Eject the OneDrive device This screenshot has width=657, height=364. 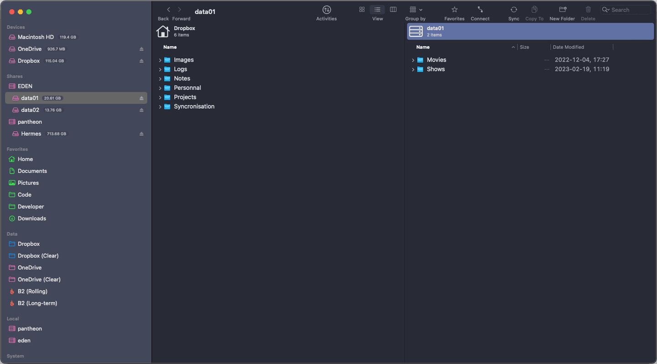[141, 49]
